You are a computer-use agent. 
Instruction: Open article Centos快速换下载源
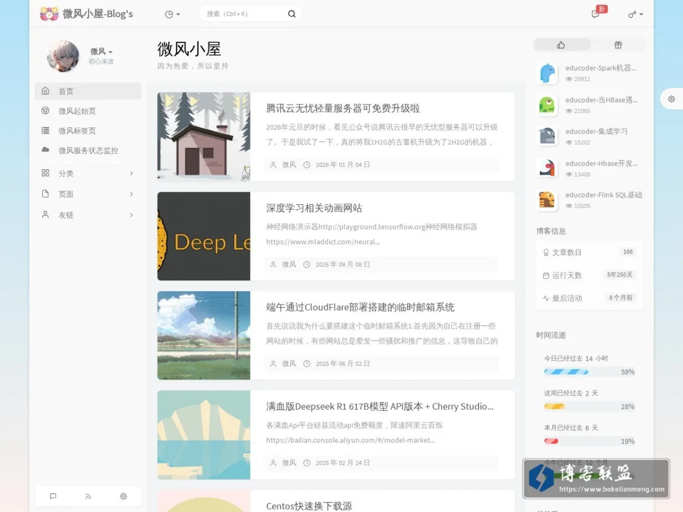(x=309, y=505)
